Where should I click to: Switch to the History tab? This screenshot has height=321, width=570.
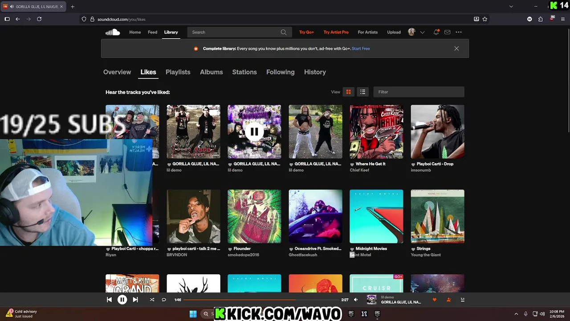[x=315, y=72]
